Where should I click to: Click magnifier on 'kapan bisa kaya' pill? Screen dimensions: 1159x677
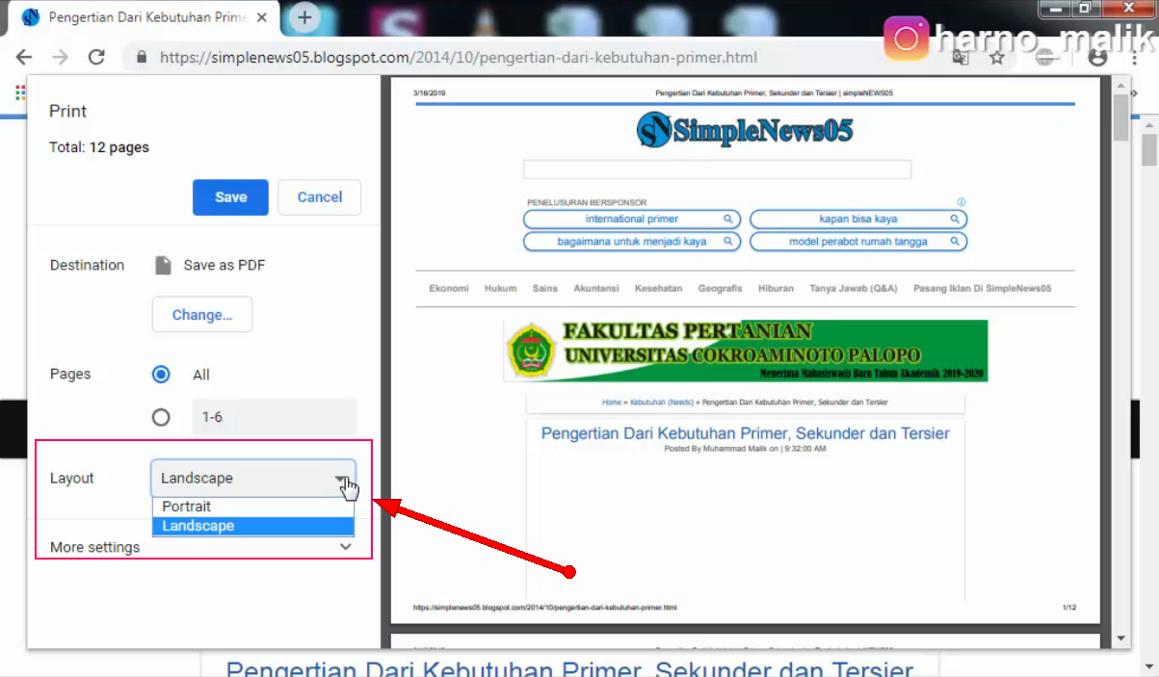[955, 220]
